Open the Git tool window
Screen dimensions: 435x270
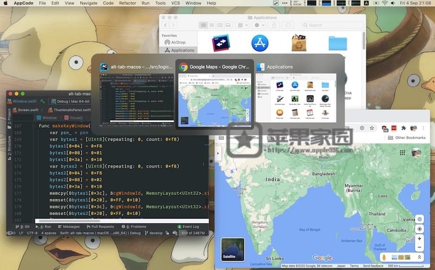point(22,227)
